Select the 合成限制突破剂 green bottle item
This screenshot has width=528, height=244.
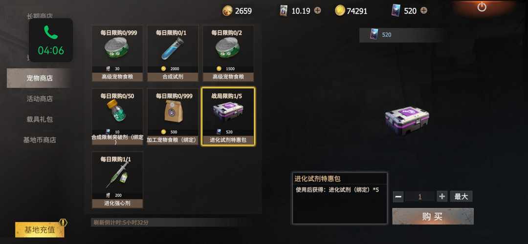[x=117, y=117]
